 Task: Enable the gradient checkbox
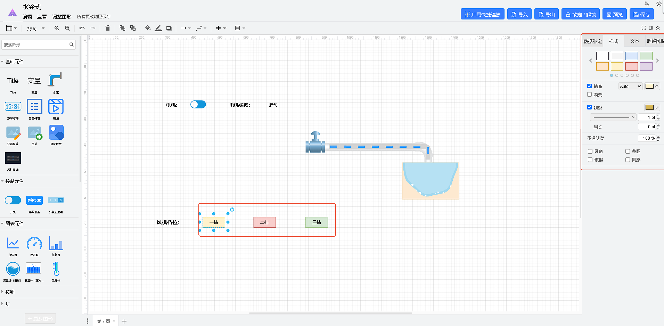[x=590, y=95]
